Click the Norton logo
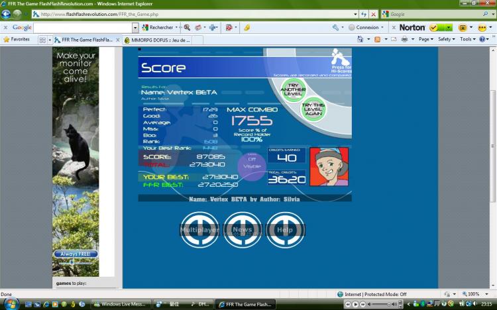 point(412,28)
